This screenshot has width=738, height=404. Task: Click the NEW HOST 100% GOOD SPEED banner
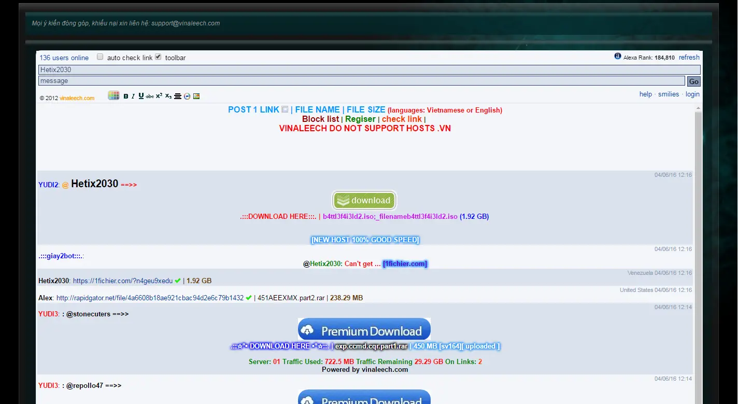365,240
